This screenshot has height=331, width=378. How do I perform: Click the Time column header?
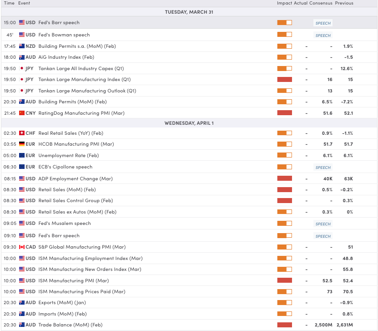coord(9,3)
